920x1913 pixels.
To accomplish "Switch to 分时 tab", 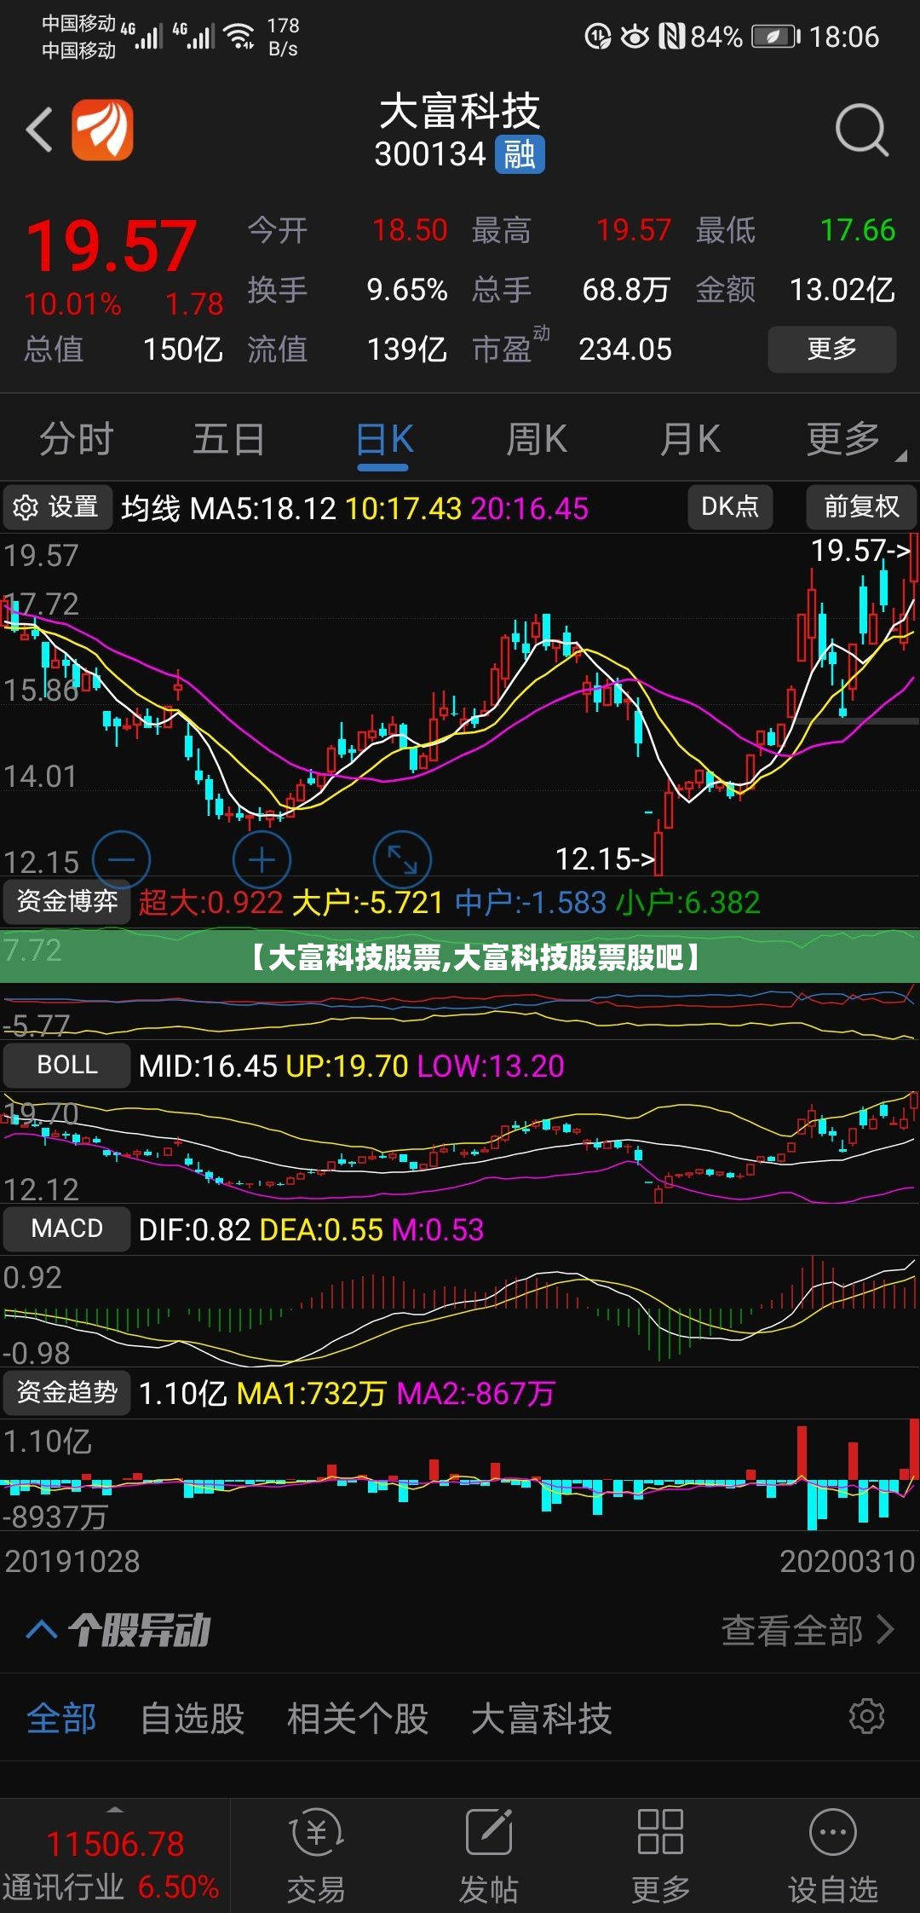I will pyautogui.click(x=77, y=440).
